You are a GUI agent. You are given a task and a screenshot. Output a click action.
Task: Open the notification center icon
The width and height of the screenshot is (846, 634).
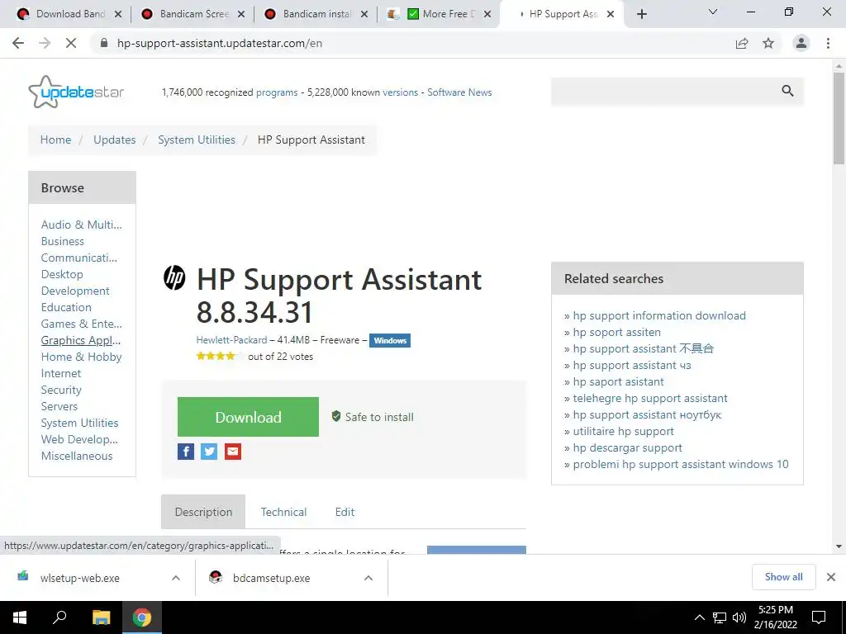pyautogui.click(x=819, y=617)
